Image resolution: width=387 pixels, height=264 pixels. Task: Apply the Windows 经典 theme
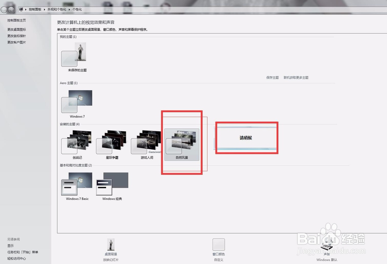(x=112, y=184)
